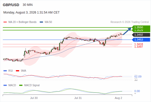
Task: Click the GBP/USD chart title
Action: pos(11,5)
